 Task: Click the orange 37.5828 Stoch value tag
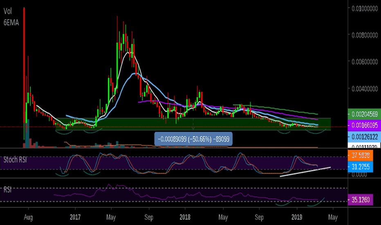(360, 155)
